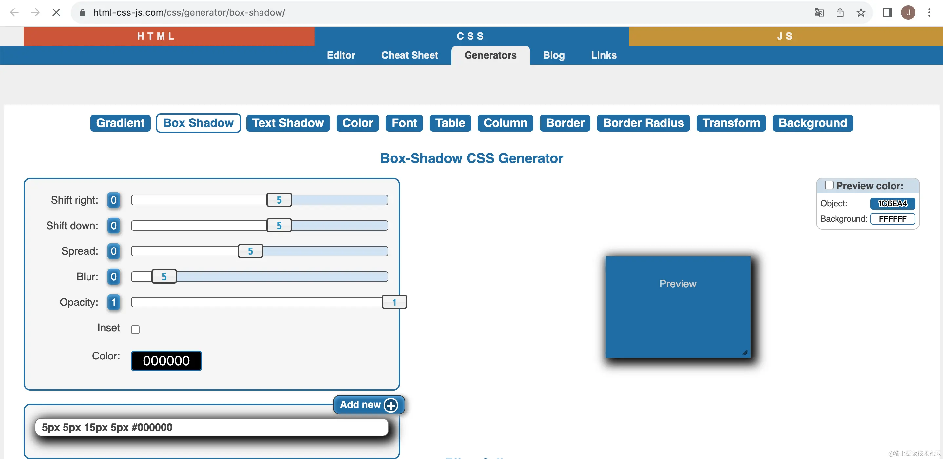Open the browser side panel icon
This screenshot has width=943, height=459.
click(887, 12)
